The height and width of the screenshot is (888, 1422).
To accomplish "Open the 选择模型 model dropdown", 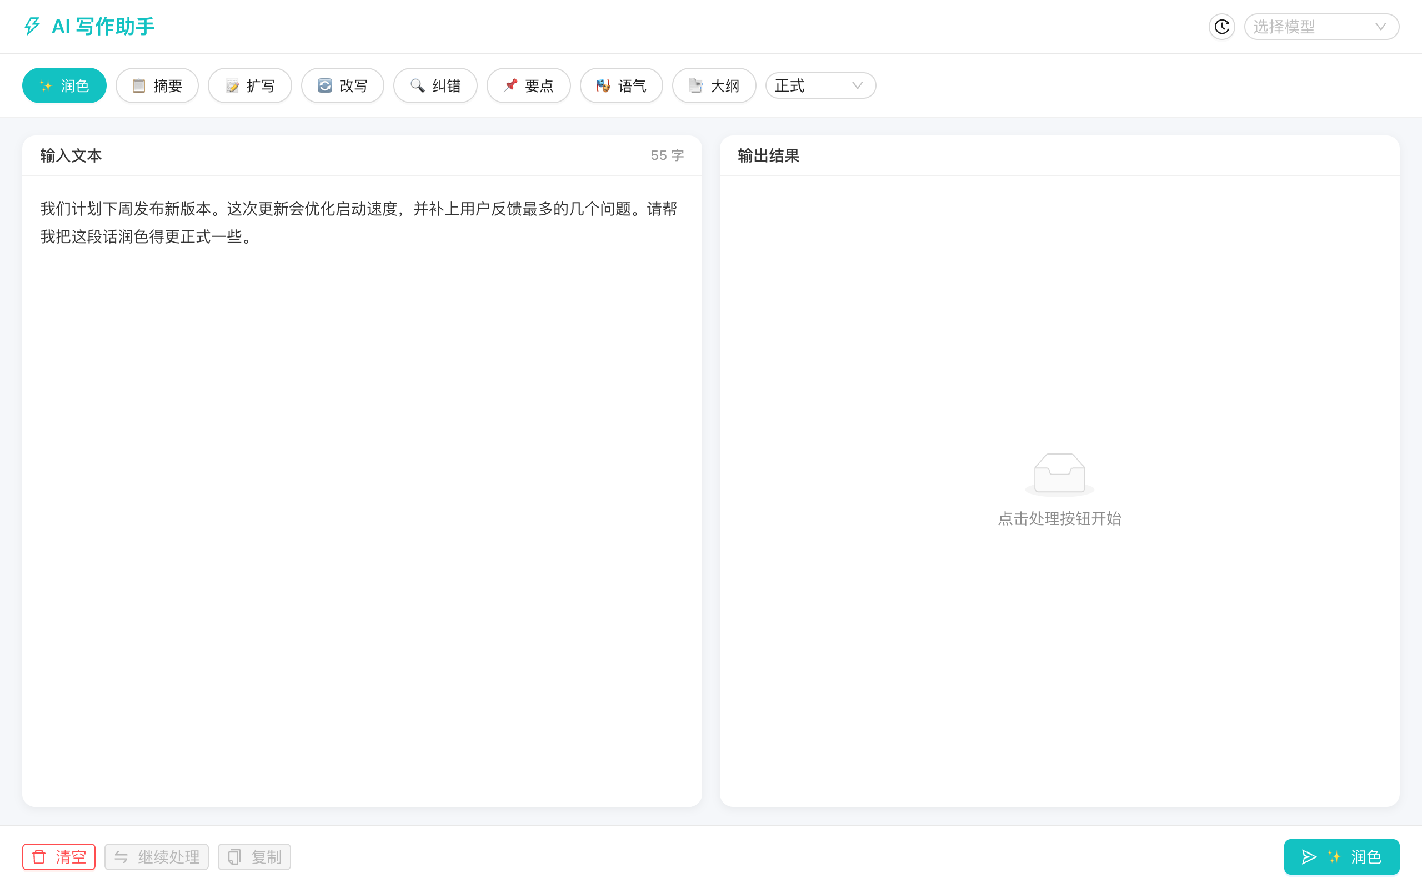I will click(x=1321, y=27).
